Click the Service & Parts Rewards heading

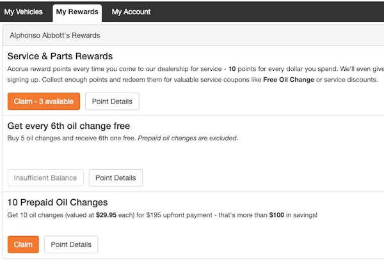pos(60,56)
